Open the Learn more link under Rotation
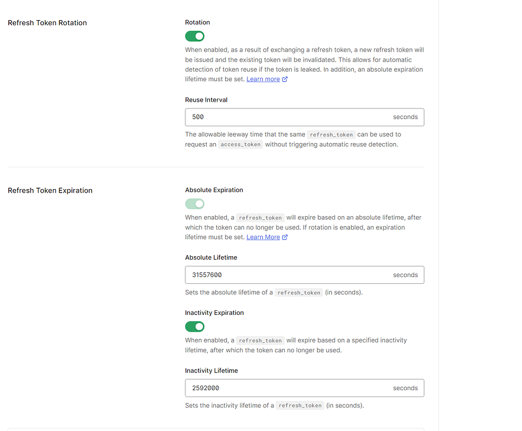This screenshot has height=431, width=522. coord(263,79)
